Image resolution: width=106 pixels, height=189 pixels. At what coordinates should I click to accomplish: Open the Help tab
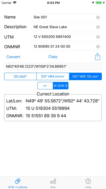[x=88, y=184]
